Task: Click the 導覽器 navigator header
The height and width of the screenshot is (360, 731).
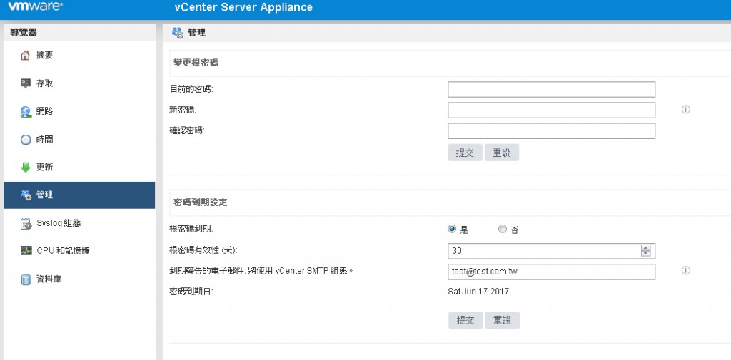Action: 24,32
